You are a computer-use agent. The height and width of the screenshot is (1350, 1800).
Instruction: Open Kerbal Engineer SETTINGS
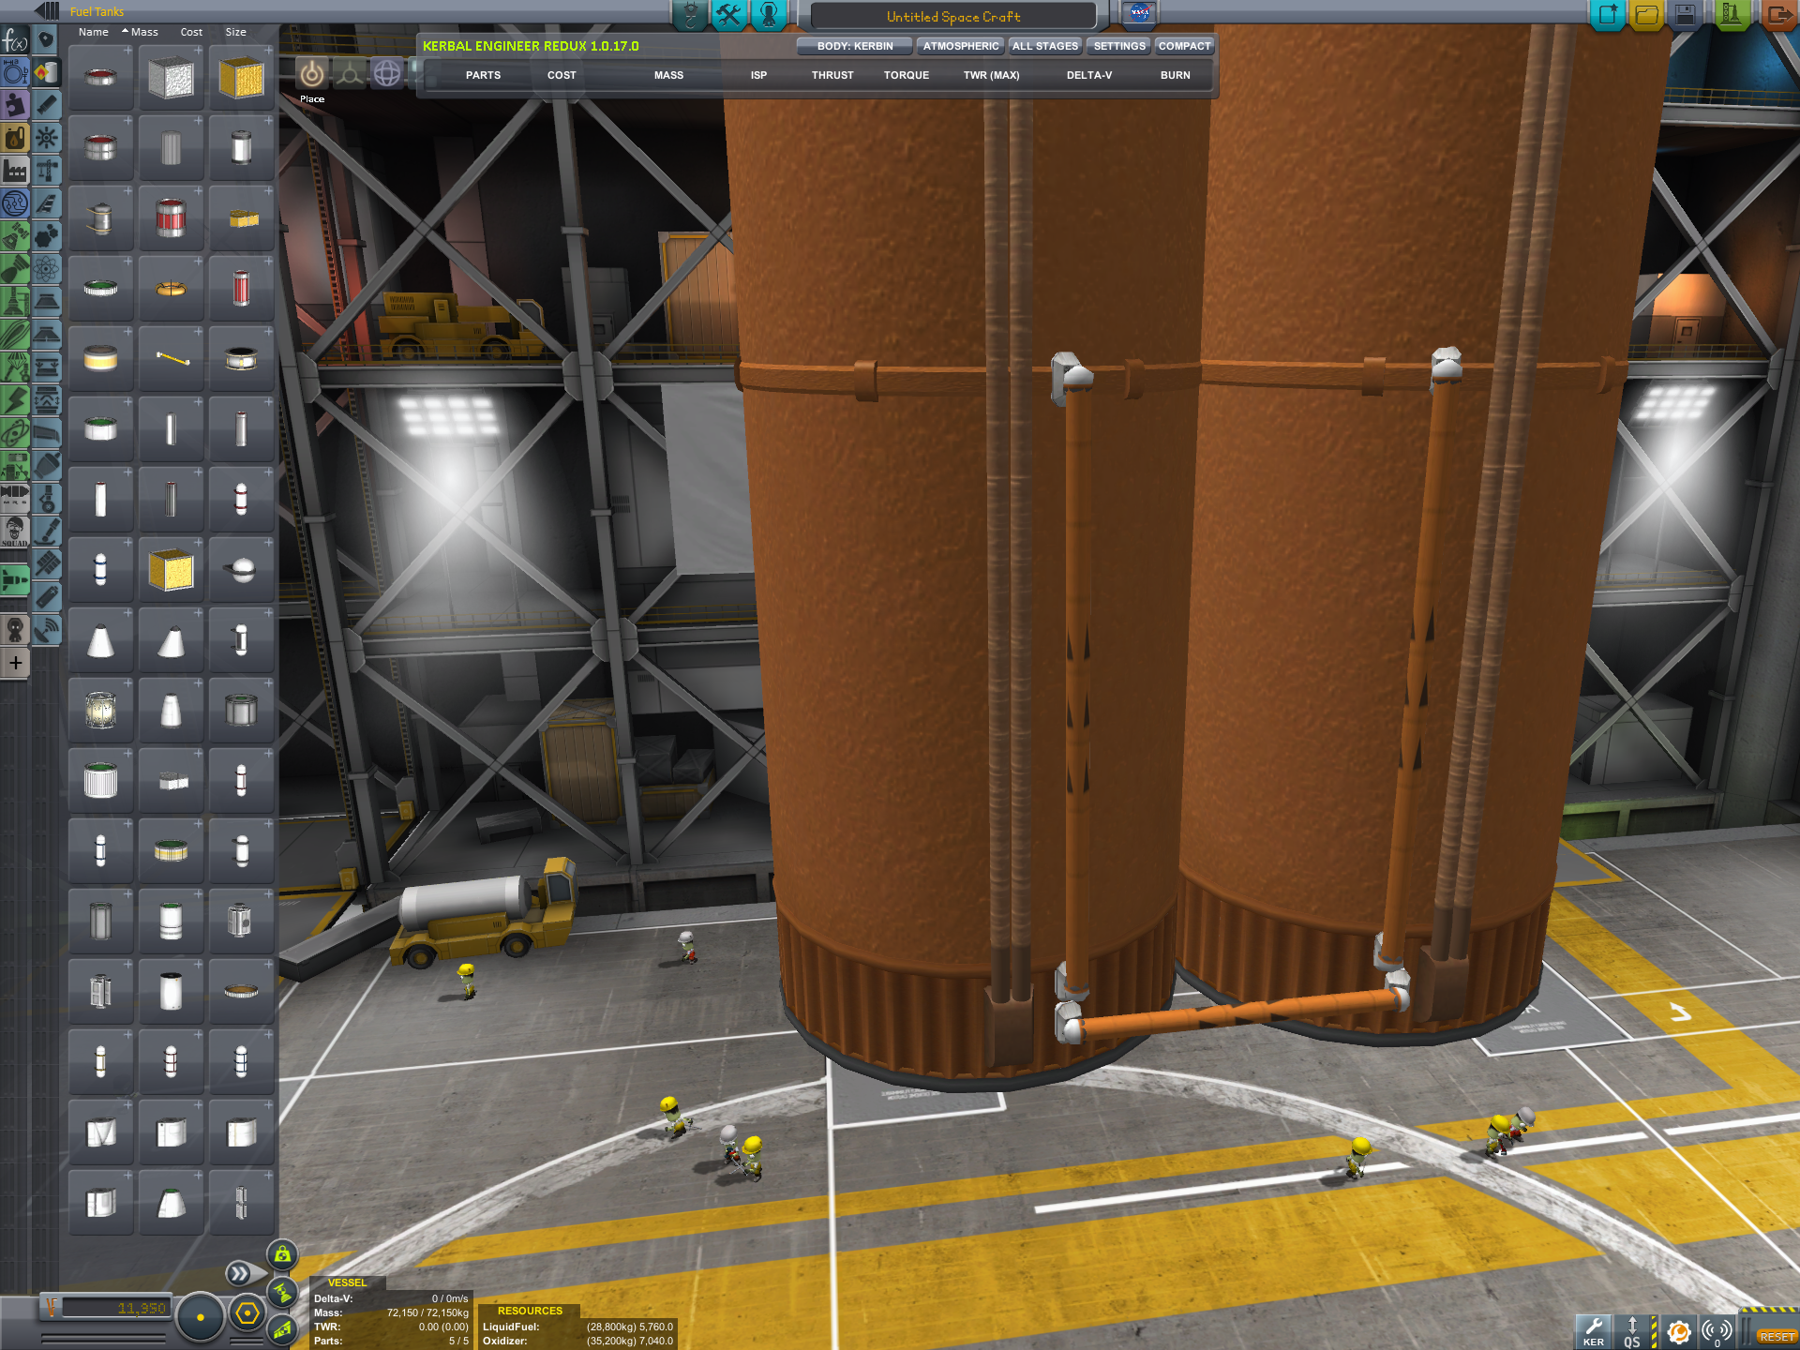point(1119,46)
